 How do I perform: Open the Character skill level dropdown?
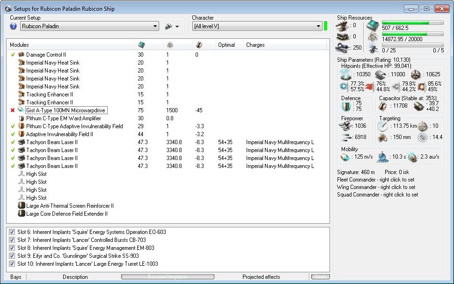(x=318, y=27)
